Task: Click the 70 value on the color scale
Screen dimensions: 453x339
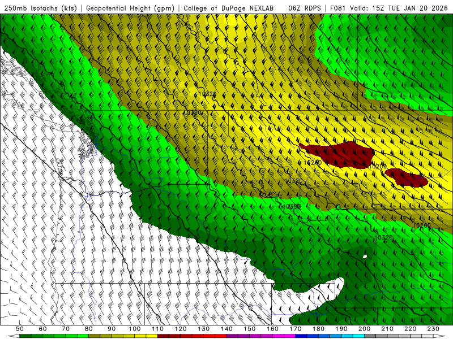Action: pos(66,329)
